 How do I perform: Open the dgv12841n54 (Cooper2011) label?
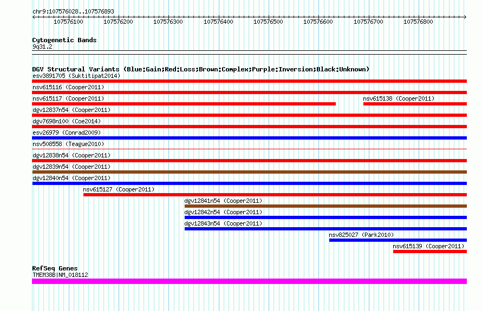click(x=223, y=201)
